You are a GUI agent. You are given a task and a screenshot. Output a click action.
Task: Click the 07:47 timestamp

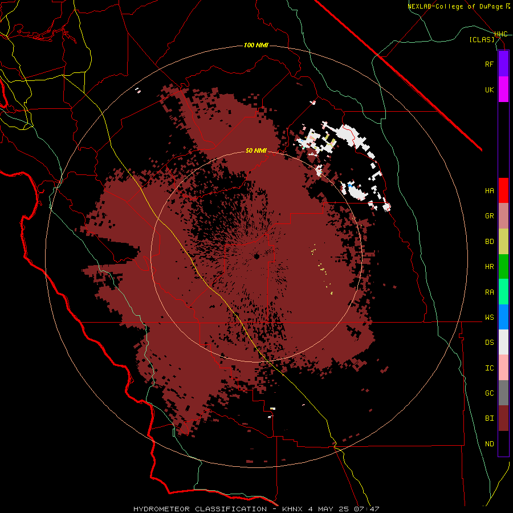(x=367, y=509)
